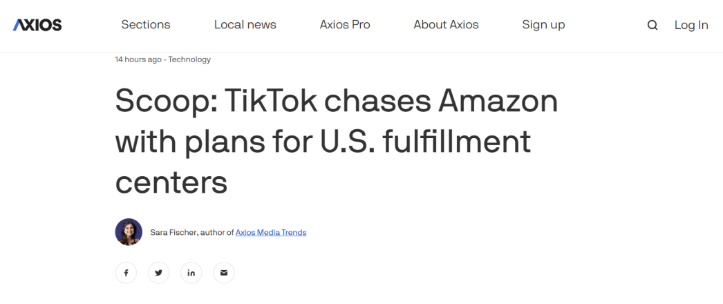This screenshot has height=304, width=723.
Task: Click the Axios logo
Action: (x=37, y=25)
